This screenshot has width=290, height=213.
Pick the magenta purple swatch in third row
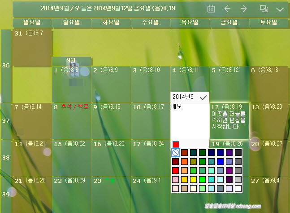pos(229,170)
